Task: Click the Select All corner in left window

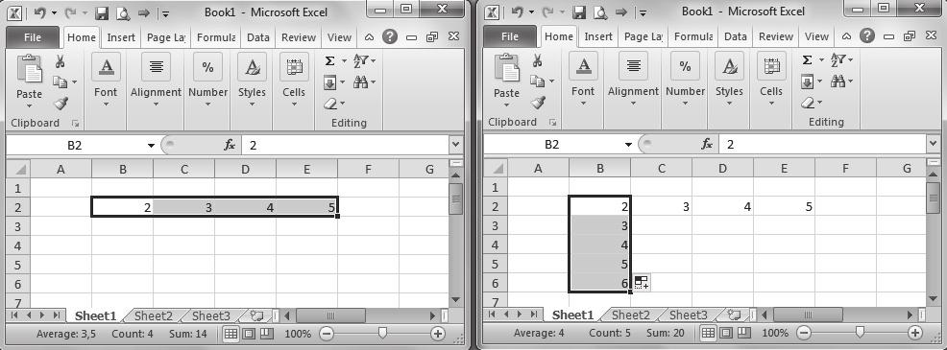Action: pyautogui.click(x=18, y=170)
